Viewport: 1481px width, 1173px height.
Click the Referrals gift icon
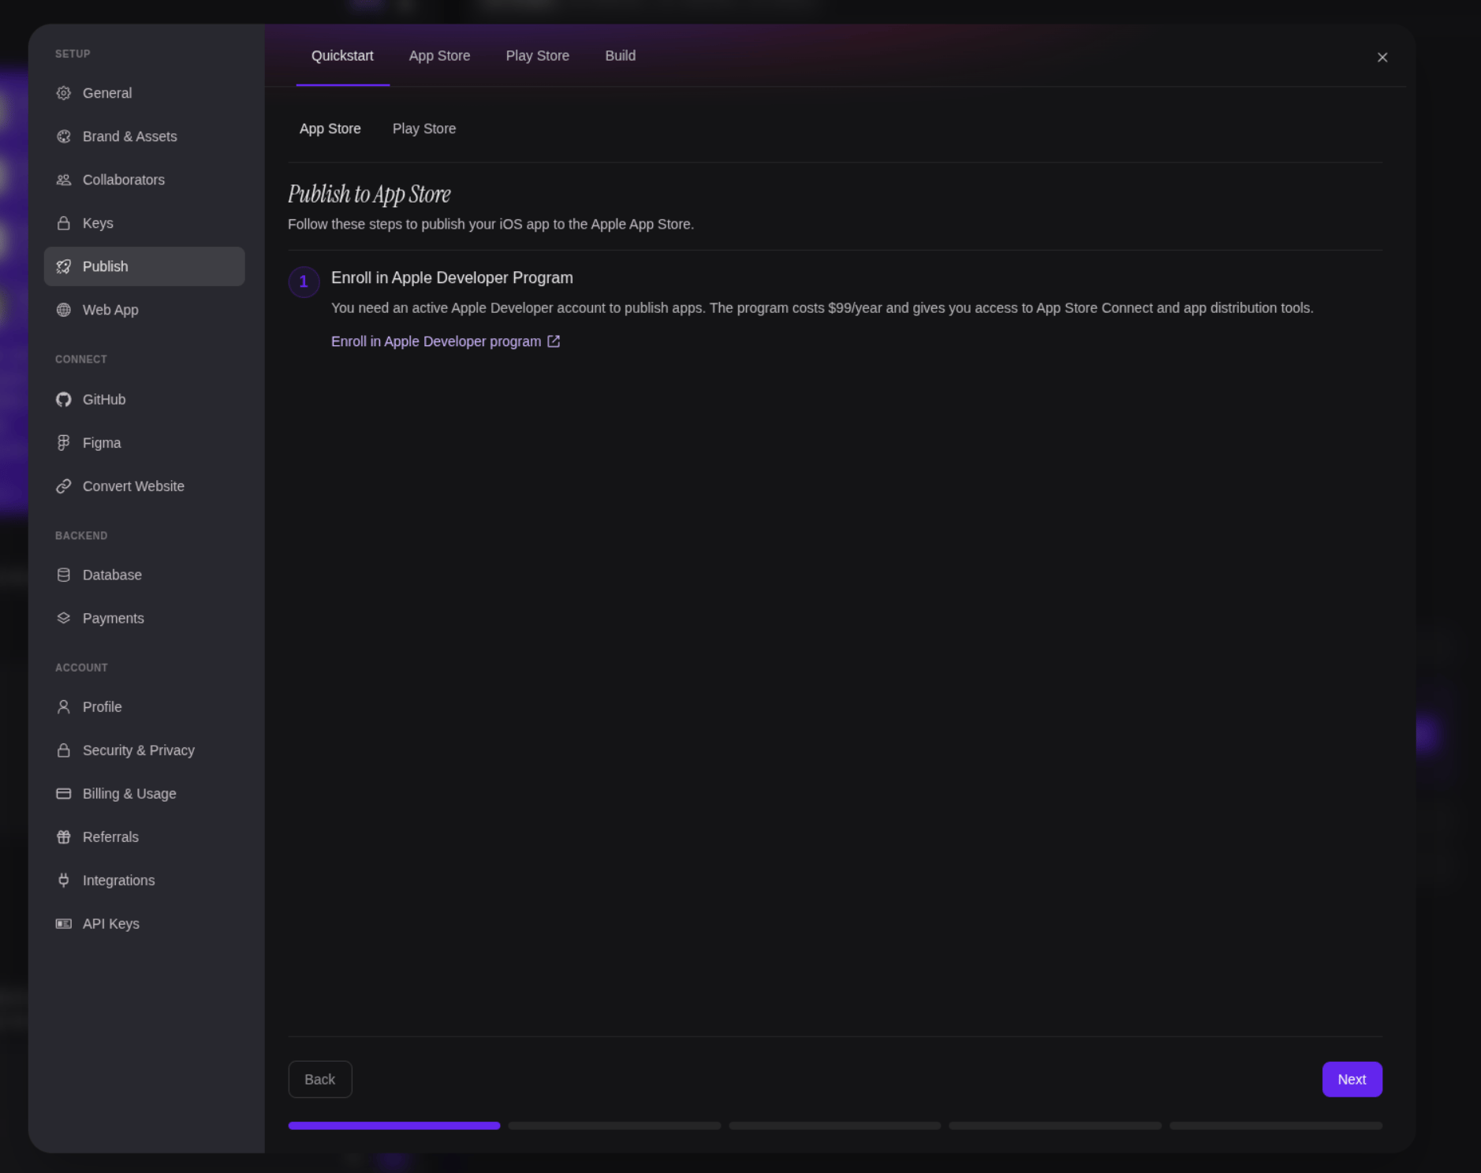click(64, 837)
